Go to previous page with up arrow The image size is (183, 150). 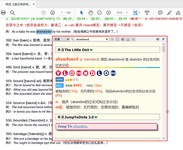(44, 13)
